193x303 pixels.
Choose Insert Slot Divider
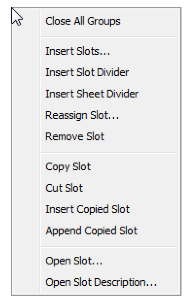[96, 73]
